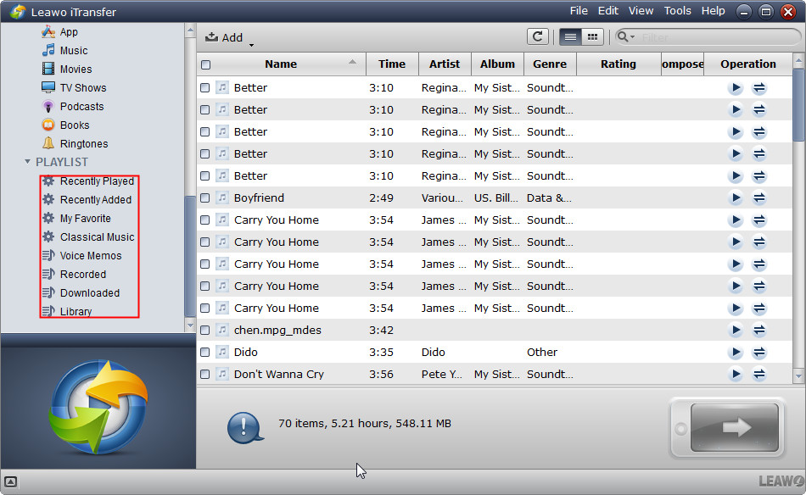
Task: Click transfer icon for Dido row
Action: pos(759,352)
